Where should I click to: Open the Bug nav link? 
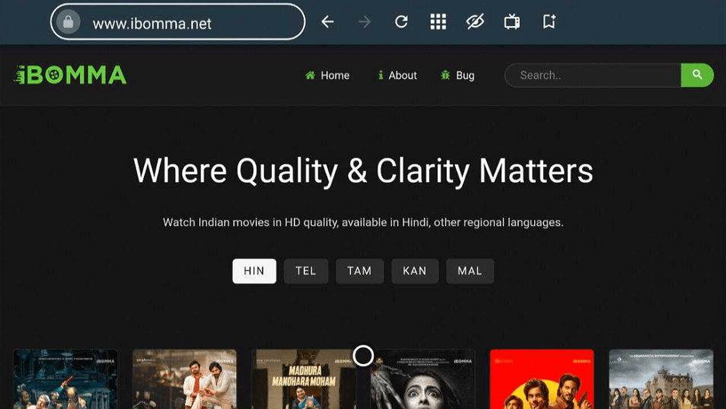point(457,75)
